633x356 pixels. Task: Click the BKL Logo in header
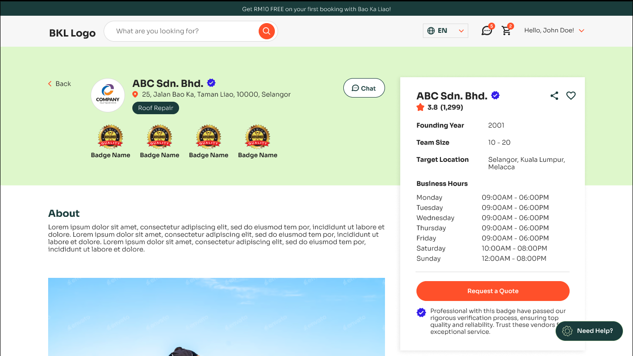tap(72, 33)
